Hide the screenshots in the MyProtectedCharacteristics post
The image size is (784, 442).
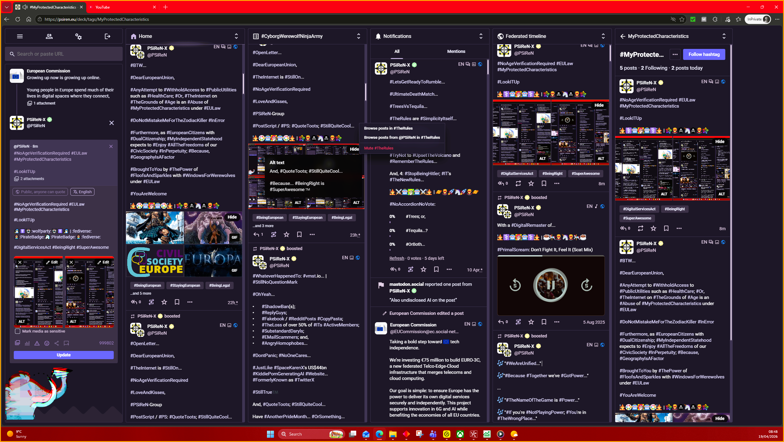click(x=720, y=142)
